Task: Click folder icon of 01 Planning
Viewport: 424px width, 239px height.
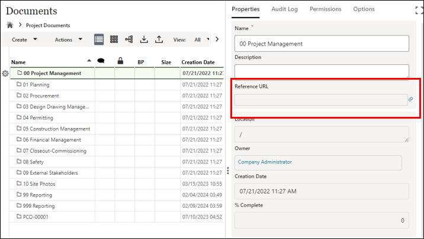Action: (x=19, y=84)
